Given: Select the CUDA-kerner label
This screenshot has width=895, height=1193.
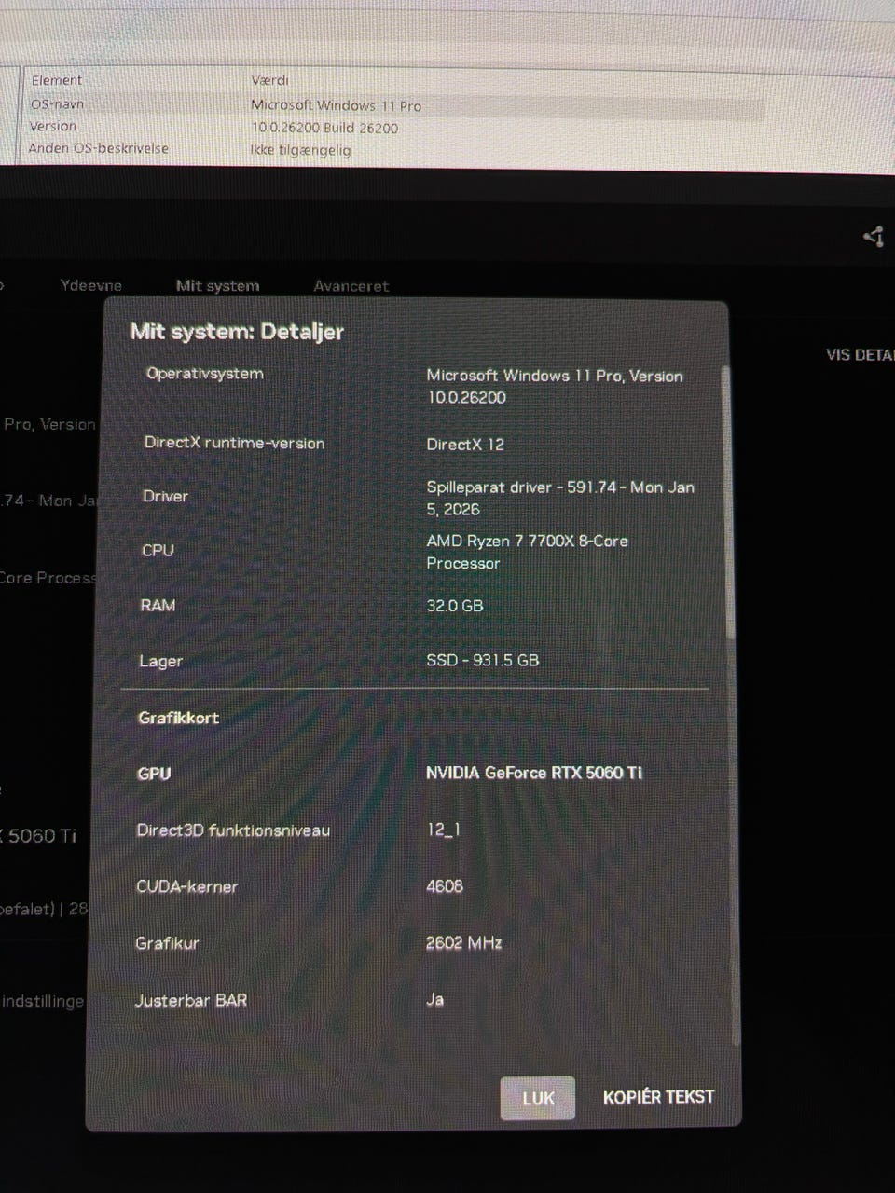Looking at the screenshot, I should click(x=186, y=886).
